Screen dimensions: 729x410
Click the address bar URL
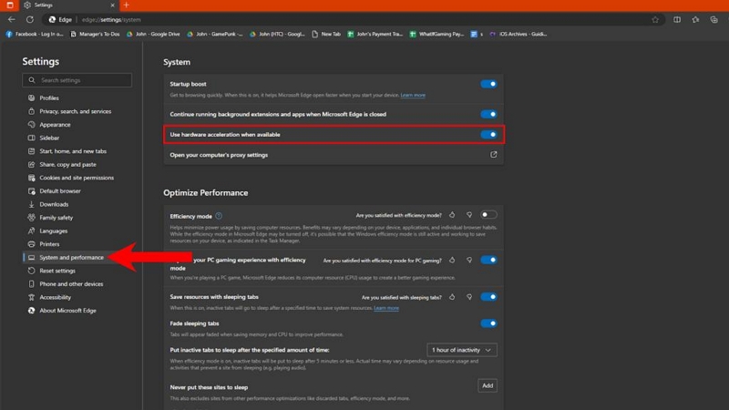(111, 19)
